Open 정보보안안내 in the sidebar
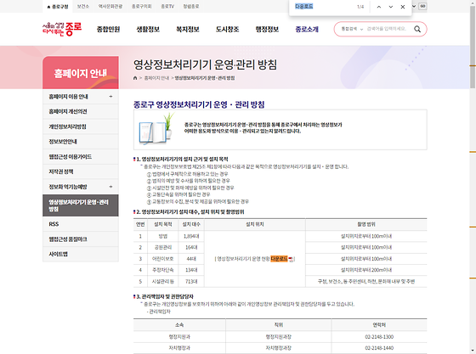The width and height of the screenshot is (476, 354). pyautogui.click(x=81, y=142)
